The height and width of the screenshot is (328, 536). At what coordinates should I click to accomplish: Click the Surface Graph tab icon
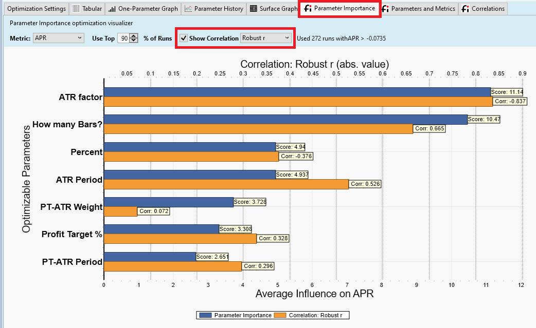[x=254, y=9]
